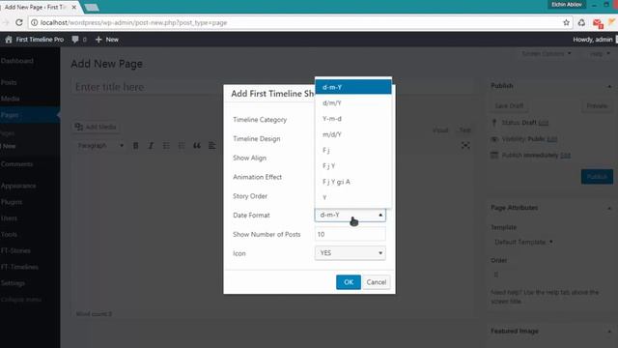Expand Screen Options panel

click(x=546, y=53)
